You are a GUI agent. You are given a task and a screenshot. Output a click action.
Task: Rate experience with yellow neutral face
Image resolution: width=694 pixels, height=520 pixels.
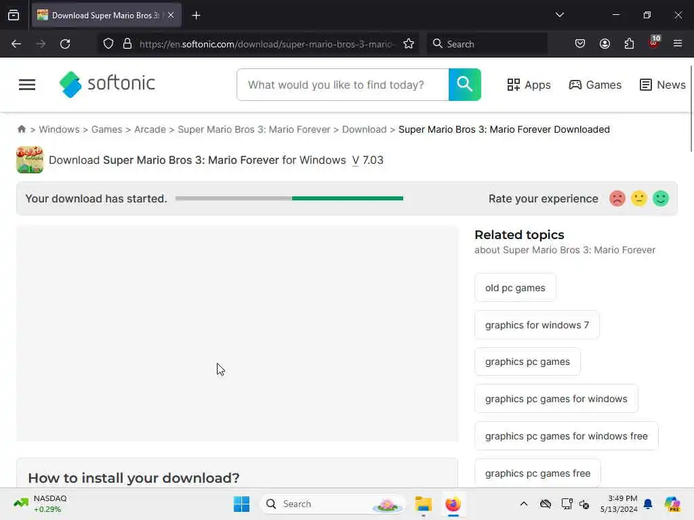coord(638,198)
